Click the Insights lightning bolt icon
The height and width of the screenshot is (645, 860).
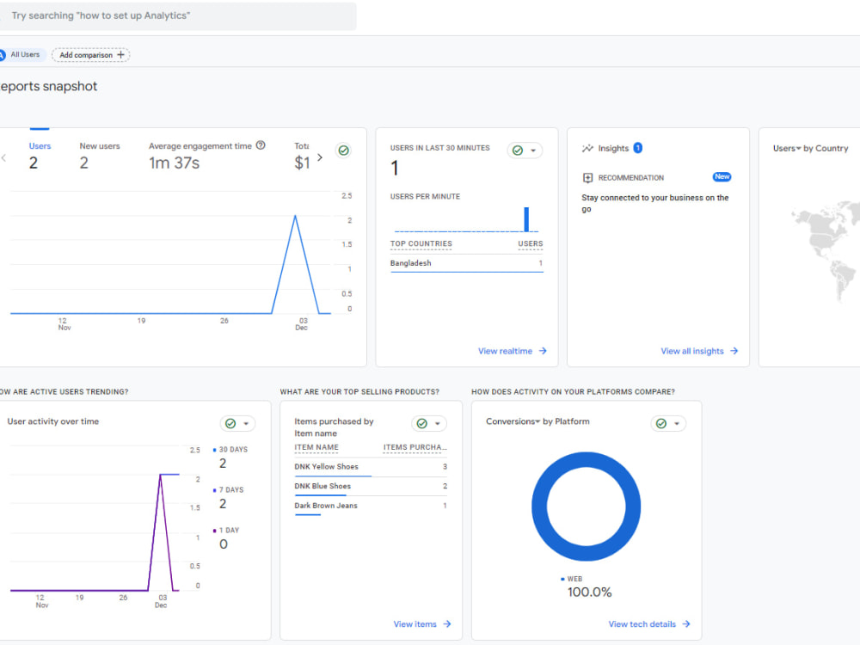tap(587, 148)
